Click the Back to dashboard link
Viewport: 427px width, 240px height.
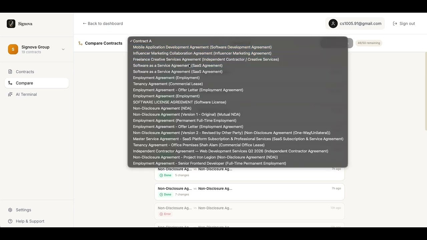[x=103, y=23]
